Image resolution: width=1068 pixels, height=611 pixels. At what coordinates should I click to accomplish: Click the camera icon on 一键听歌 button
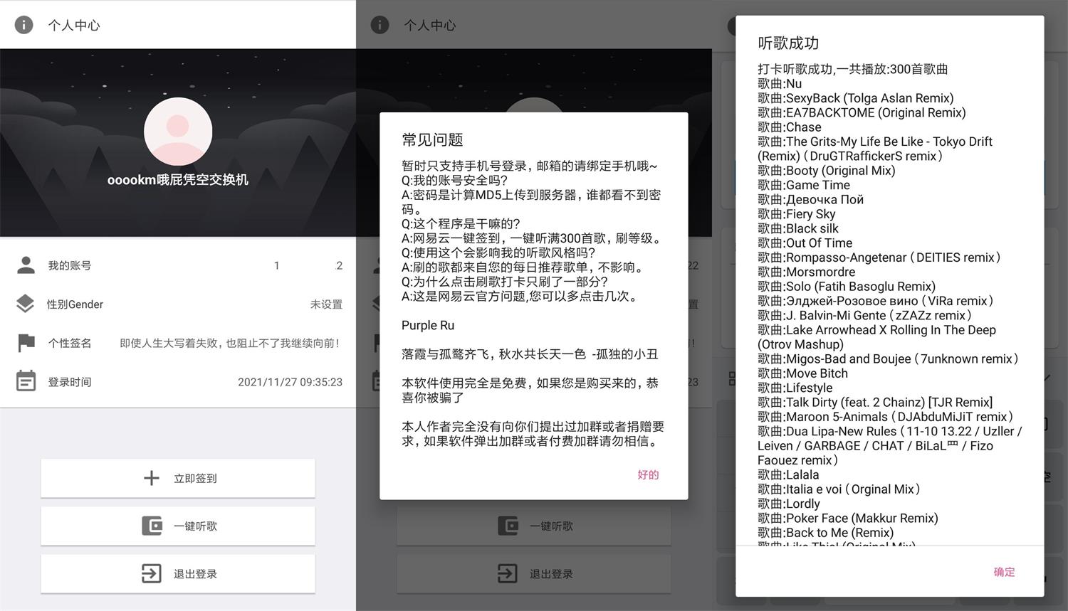click(x=151, y=526)
